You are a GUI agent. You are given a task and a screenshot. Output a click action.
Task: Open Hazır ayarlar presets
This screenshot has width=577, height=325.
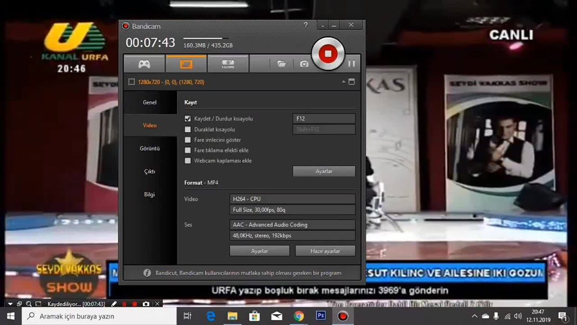tap(325, 251)
